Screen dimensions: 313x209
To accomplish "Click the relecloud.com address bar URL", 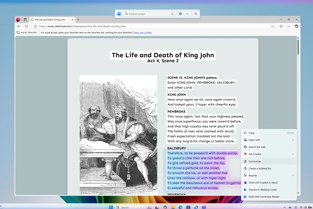I will [82, 26].
